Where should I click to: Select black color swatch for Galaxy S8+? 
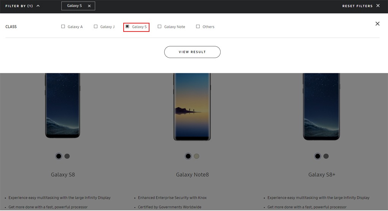[318, 156]
